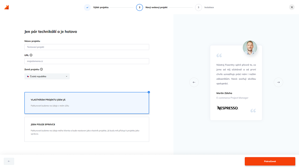Click the Foxentry fox logo
Viewport: 299px width, 168px height.
(x=7, y=7)
